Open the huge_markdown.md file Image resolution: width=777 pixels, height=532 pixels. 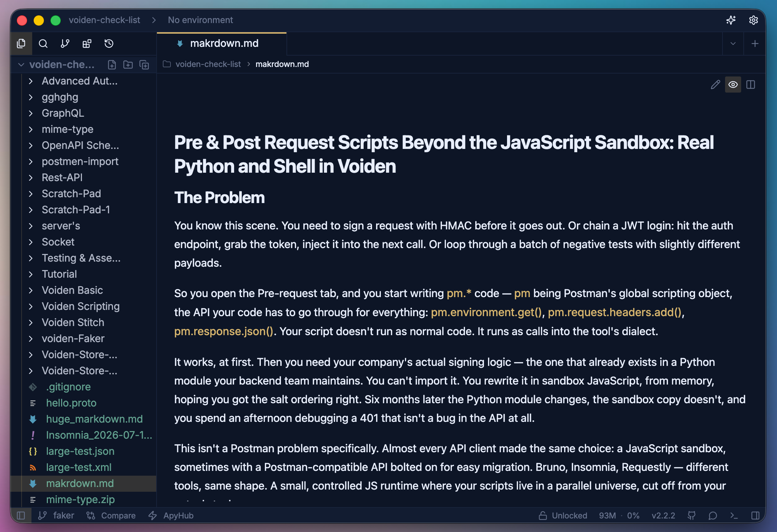coord(83,419)
